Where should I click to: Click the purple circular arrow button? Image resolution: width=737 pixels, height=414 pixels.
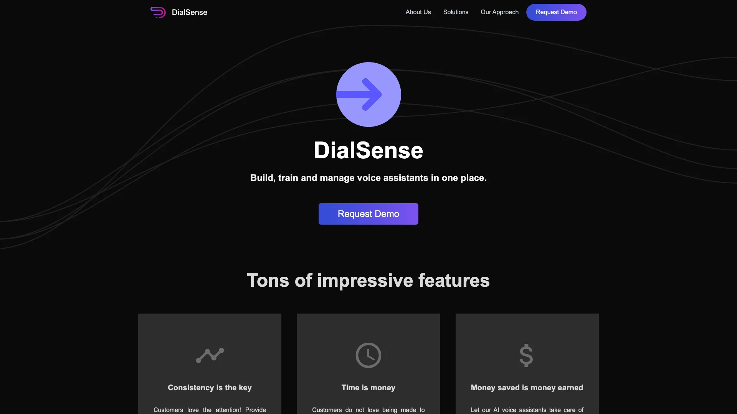click(x=368, y=94)
